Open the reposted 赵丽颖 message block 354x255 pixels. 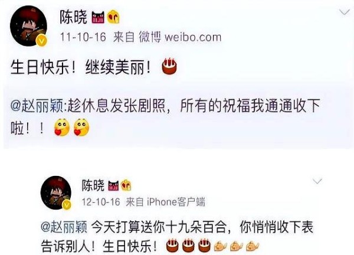pyautogui.click(x=177, y=115)
